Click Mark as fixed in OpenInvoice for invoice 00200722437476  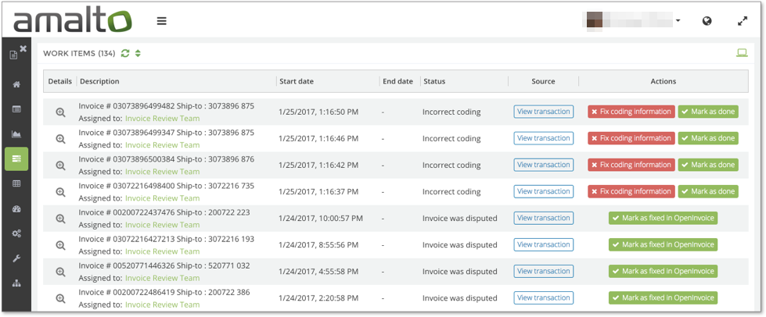click(x=663, y=218)
